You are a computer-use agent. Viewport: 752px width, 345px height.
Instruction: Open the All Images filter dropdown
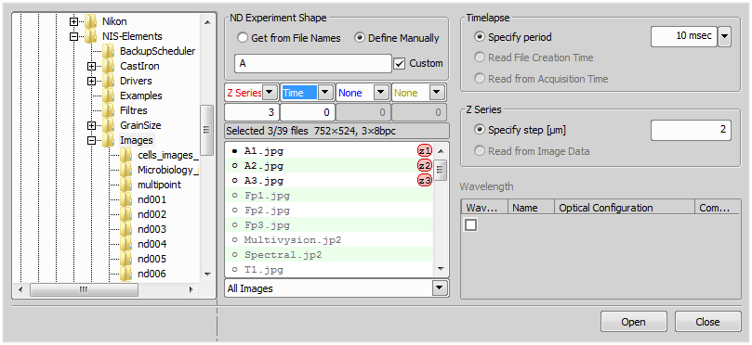438,288
